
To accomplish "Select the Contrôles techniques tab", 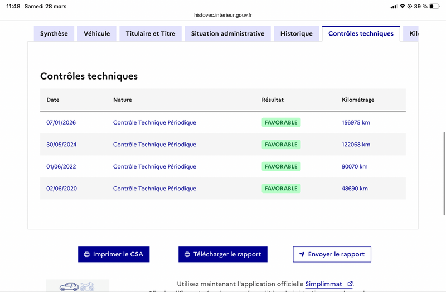I will 361,33.
